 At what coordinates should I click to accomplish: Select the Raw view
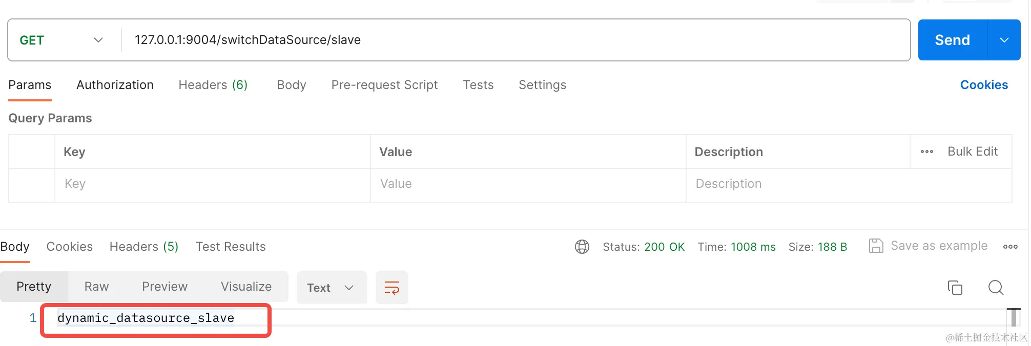pyautogui.click(x=96, y=287)
